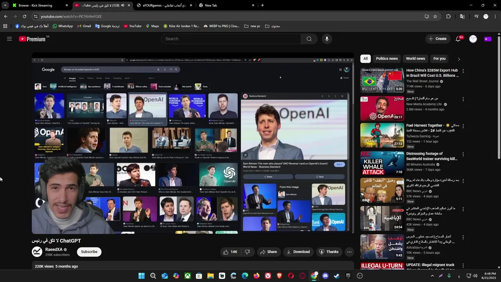Open Gmail bookmark

pyautogui.click(x=84, y=26)
